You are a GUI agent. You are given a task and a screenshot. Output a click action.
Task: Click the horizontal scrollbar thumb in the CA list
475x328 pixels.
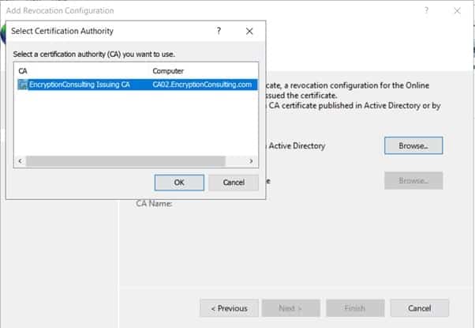tap(126, 160)
